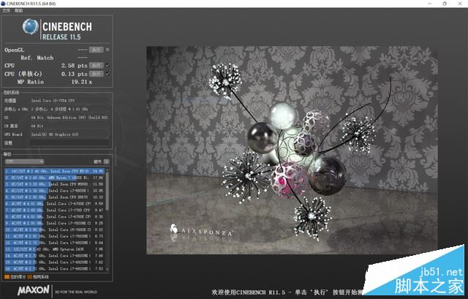Select the rank 16 row scoring 7.53
The width and height of the screenshot is (468, 299).
[x=54, y=268]
